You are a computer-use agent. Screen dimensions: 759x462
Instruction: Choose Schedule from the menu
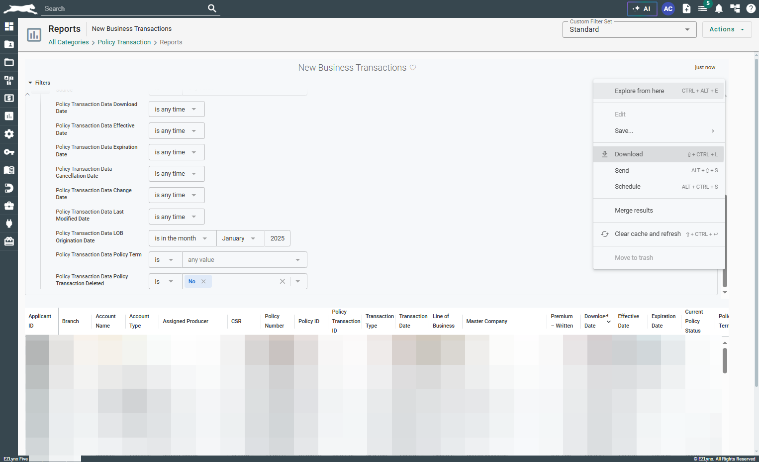coord(659,186)
